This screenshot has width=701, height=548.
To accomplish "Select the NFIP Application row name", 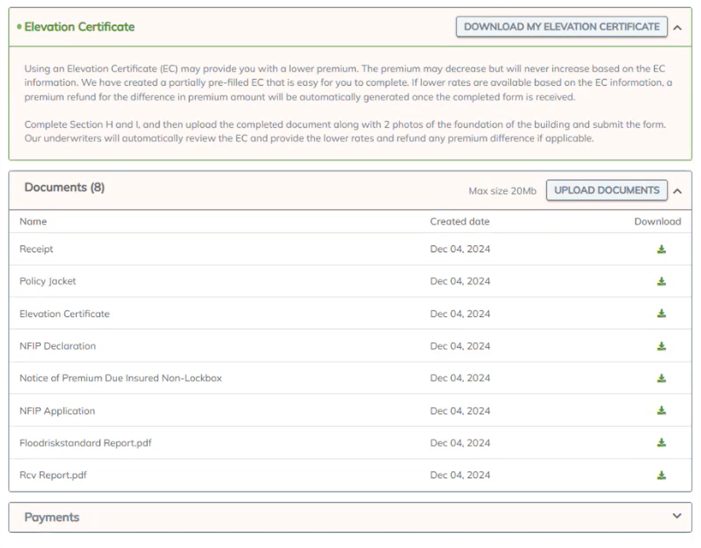I will pos(57,411).
